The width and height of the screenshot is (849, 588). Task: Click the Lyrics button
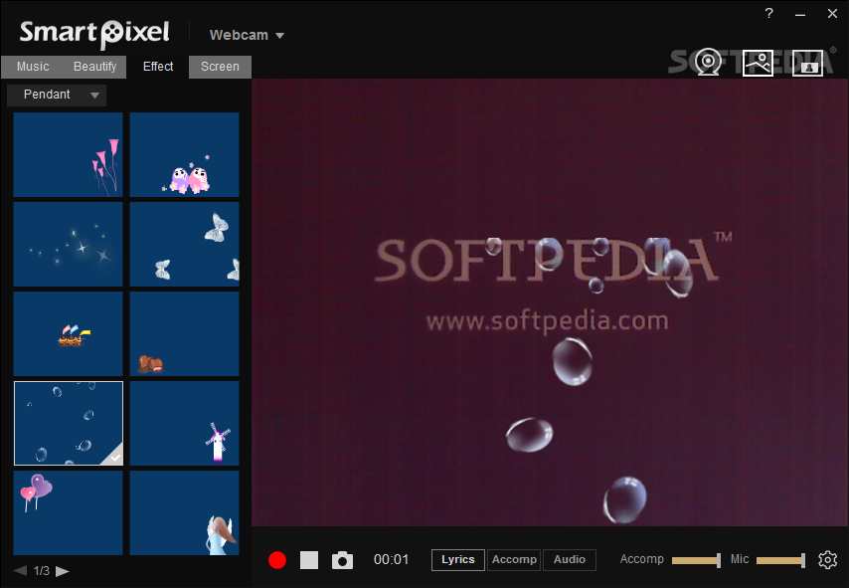click(457, 560)
